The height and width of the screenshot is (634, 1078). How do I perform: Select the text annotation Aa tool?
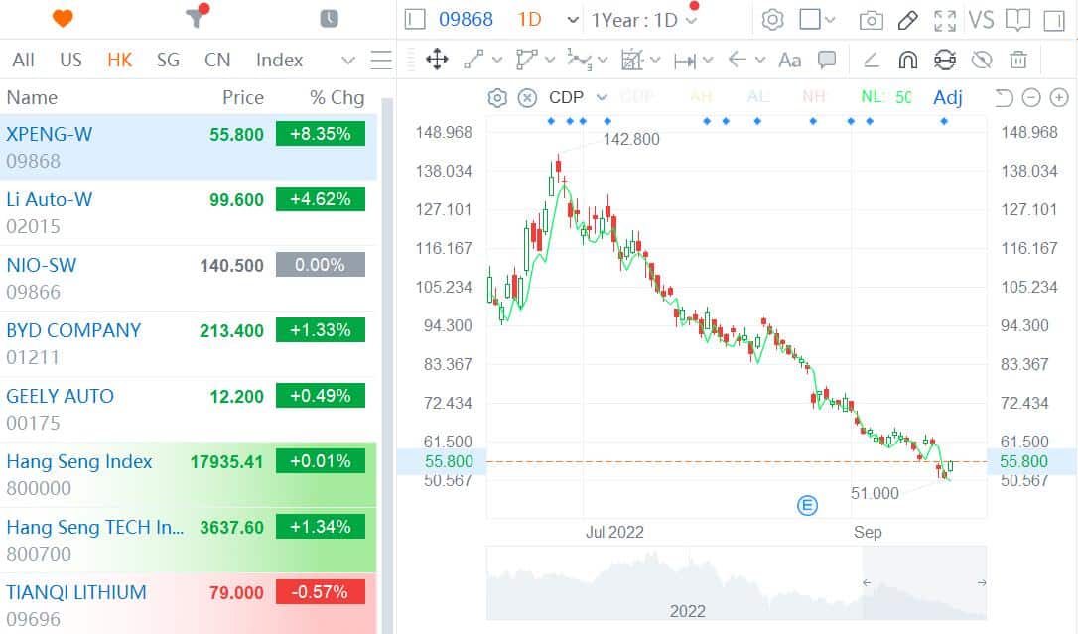click(789, 60)
